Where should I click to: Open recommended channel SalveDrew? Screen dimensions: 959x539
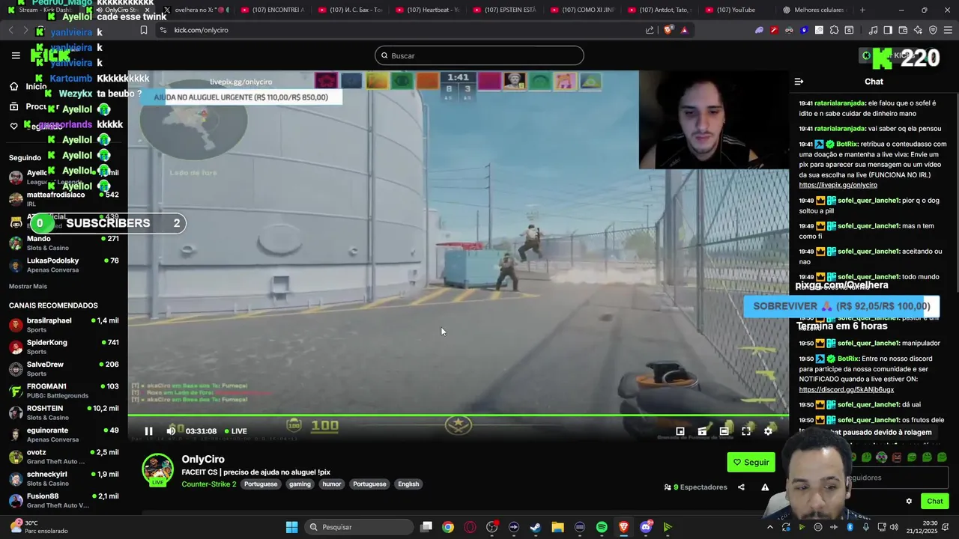(64, 368)
